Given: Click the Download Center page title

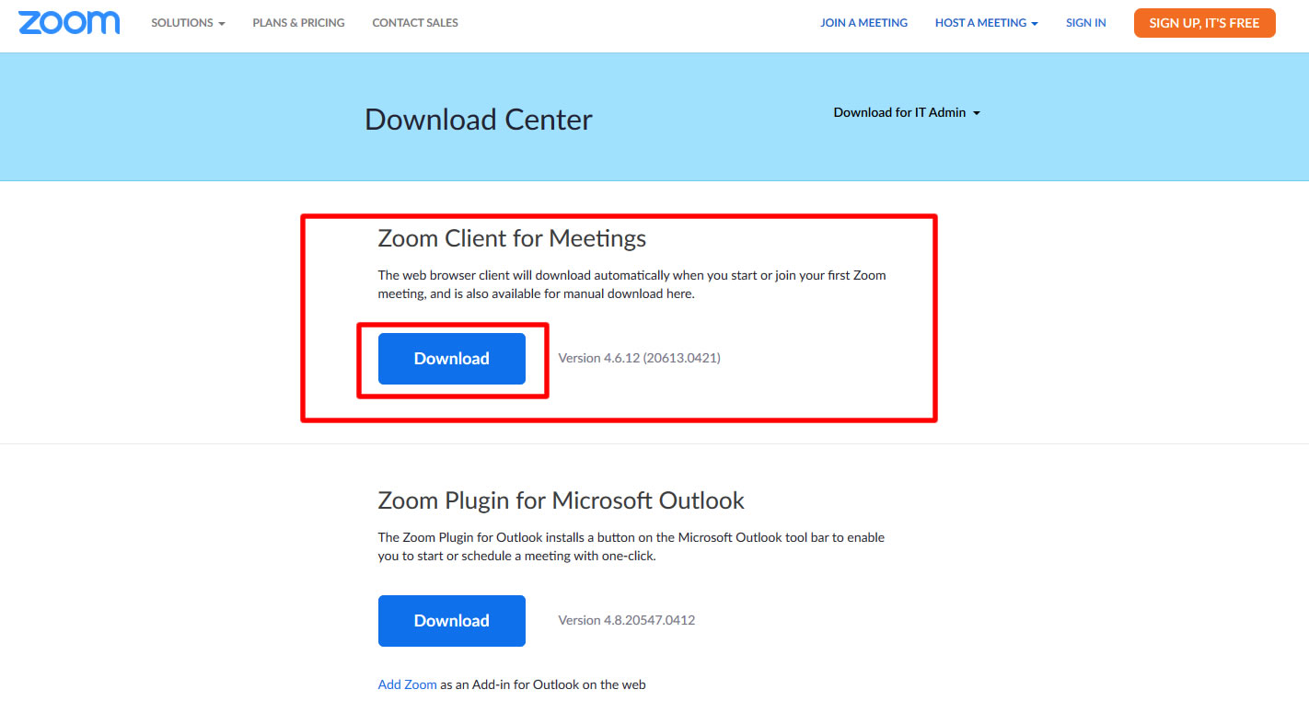Looking at the screenshot, I should (479, 120).
